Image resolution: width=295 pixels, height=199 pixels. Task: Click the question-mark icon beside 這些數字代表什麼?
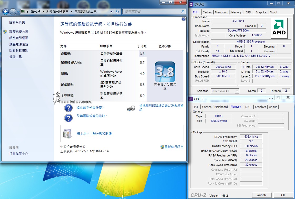click(x=68, y=108)
